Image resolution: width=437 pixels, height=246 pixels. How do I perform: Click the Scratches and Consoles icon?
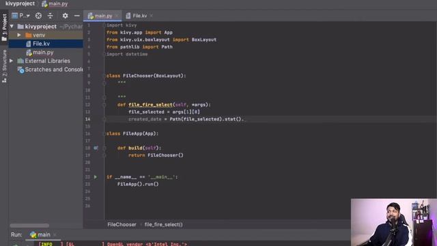click(20, 70)
